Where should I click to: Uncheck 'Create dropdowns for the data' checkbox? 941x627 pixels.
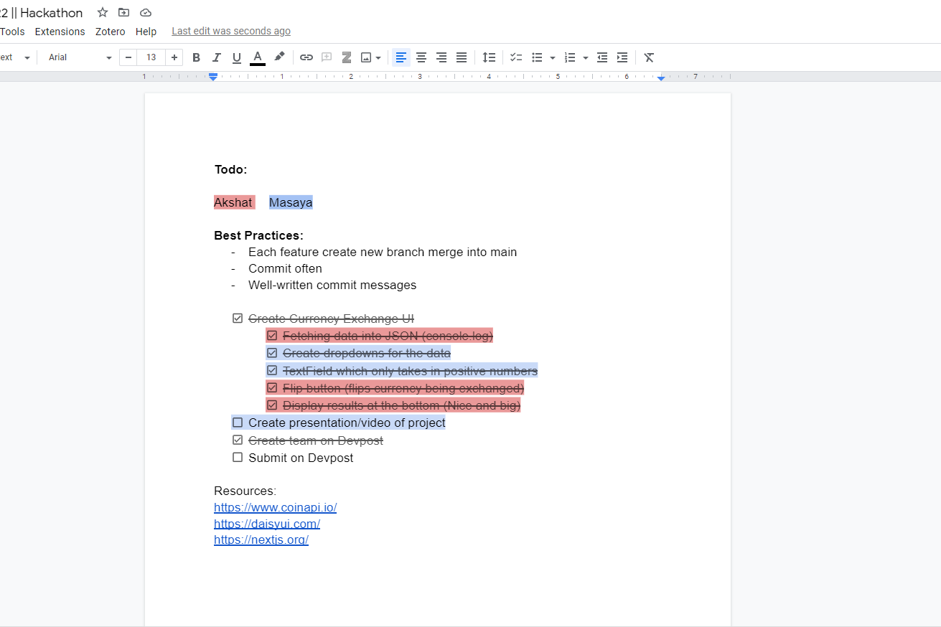coord(272,353)
